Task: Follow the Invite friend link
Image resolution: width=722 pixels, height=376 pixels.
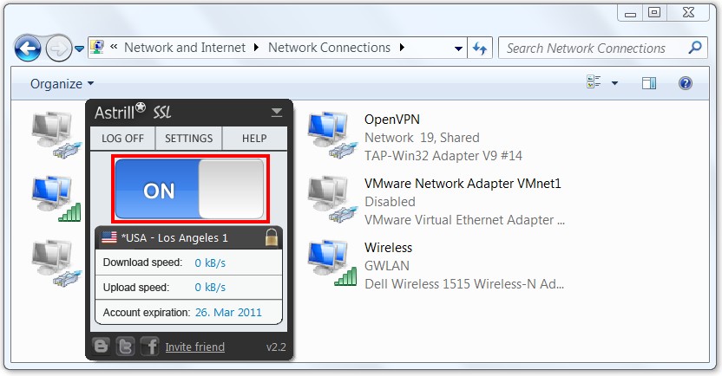Action: 195,347
